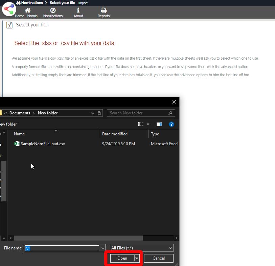Click the Open button
The image size is (275, 266).
(122, 258)
